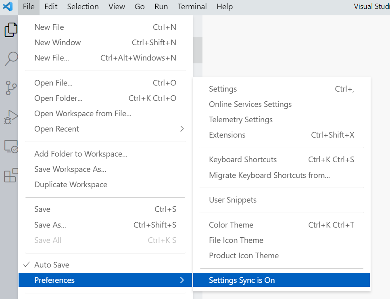Click the VS Code logo icon
The height and width of the screenshot is (299, 390).
click(x=8, y=7)
